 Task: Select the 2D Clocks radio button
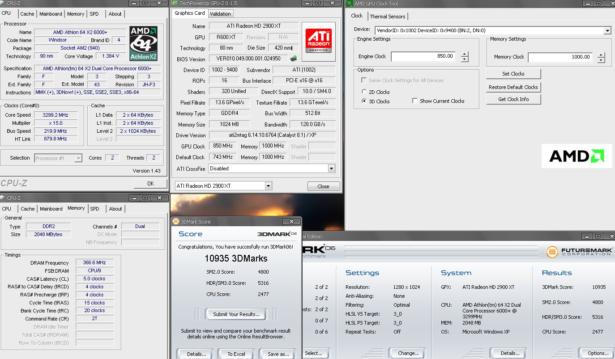point(364,92)
